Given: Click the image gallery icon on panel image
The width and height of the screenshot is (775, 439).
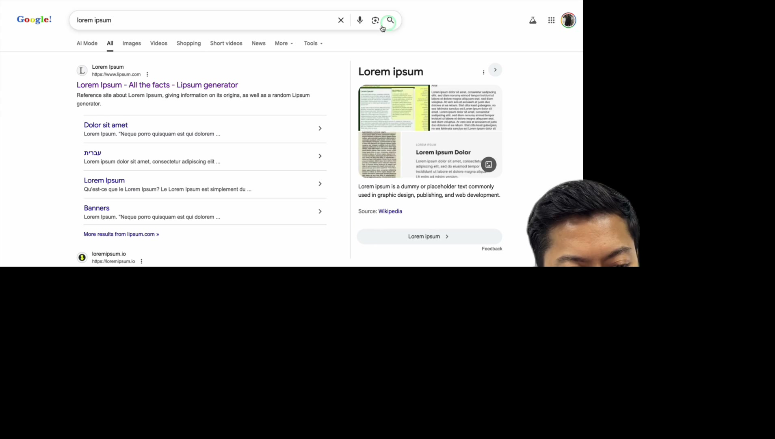Looking at the screenshot, I should click(x=489, y=165).
